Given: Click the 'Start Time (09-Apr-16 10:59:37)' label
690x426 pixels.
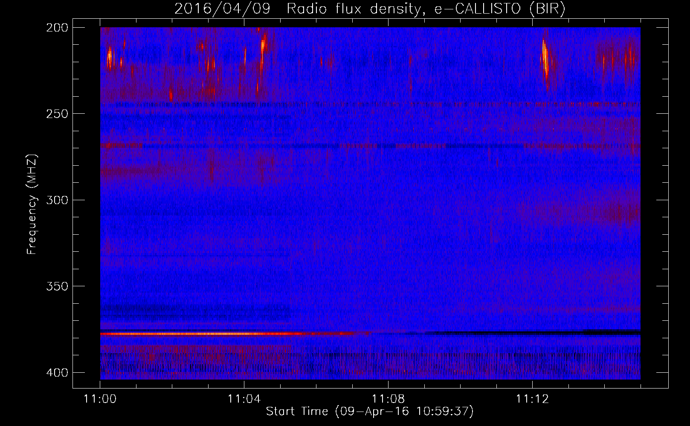Looking at the screenshot, I should (370, 412).
